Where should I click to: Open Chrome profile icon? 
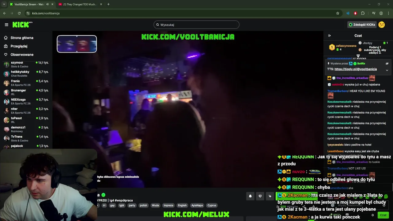point(381,13)
